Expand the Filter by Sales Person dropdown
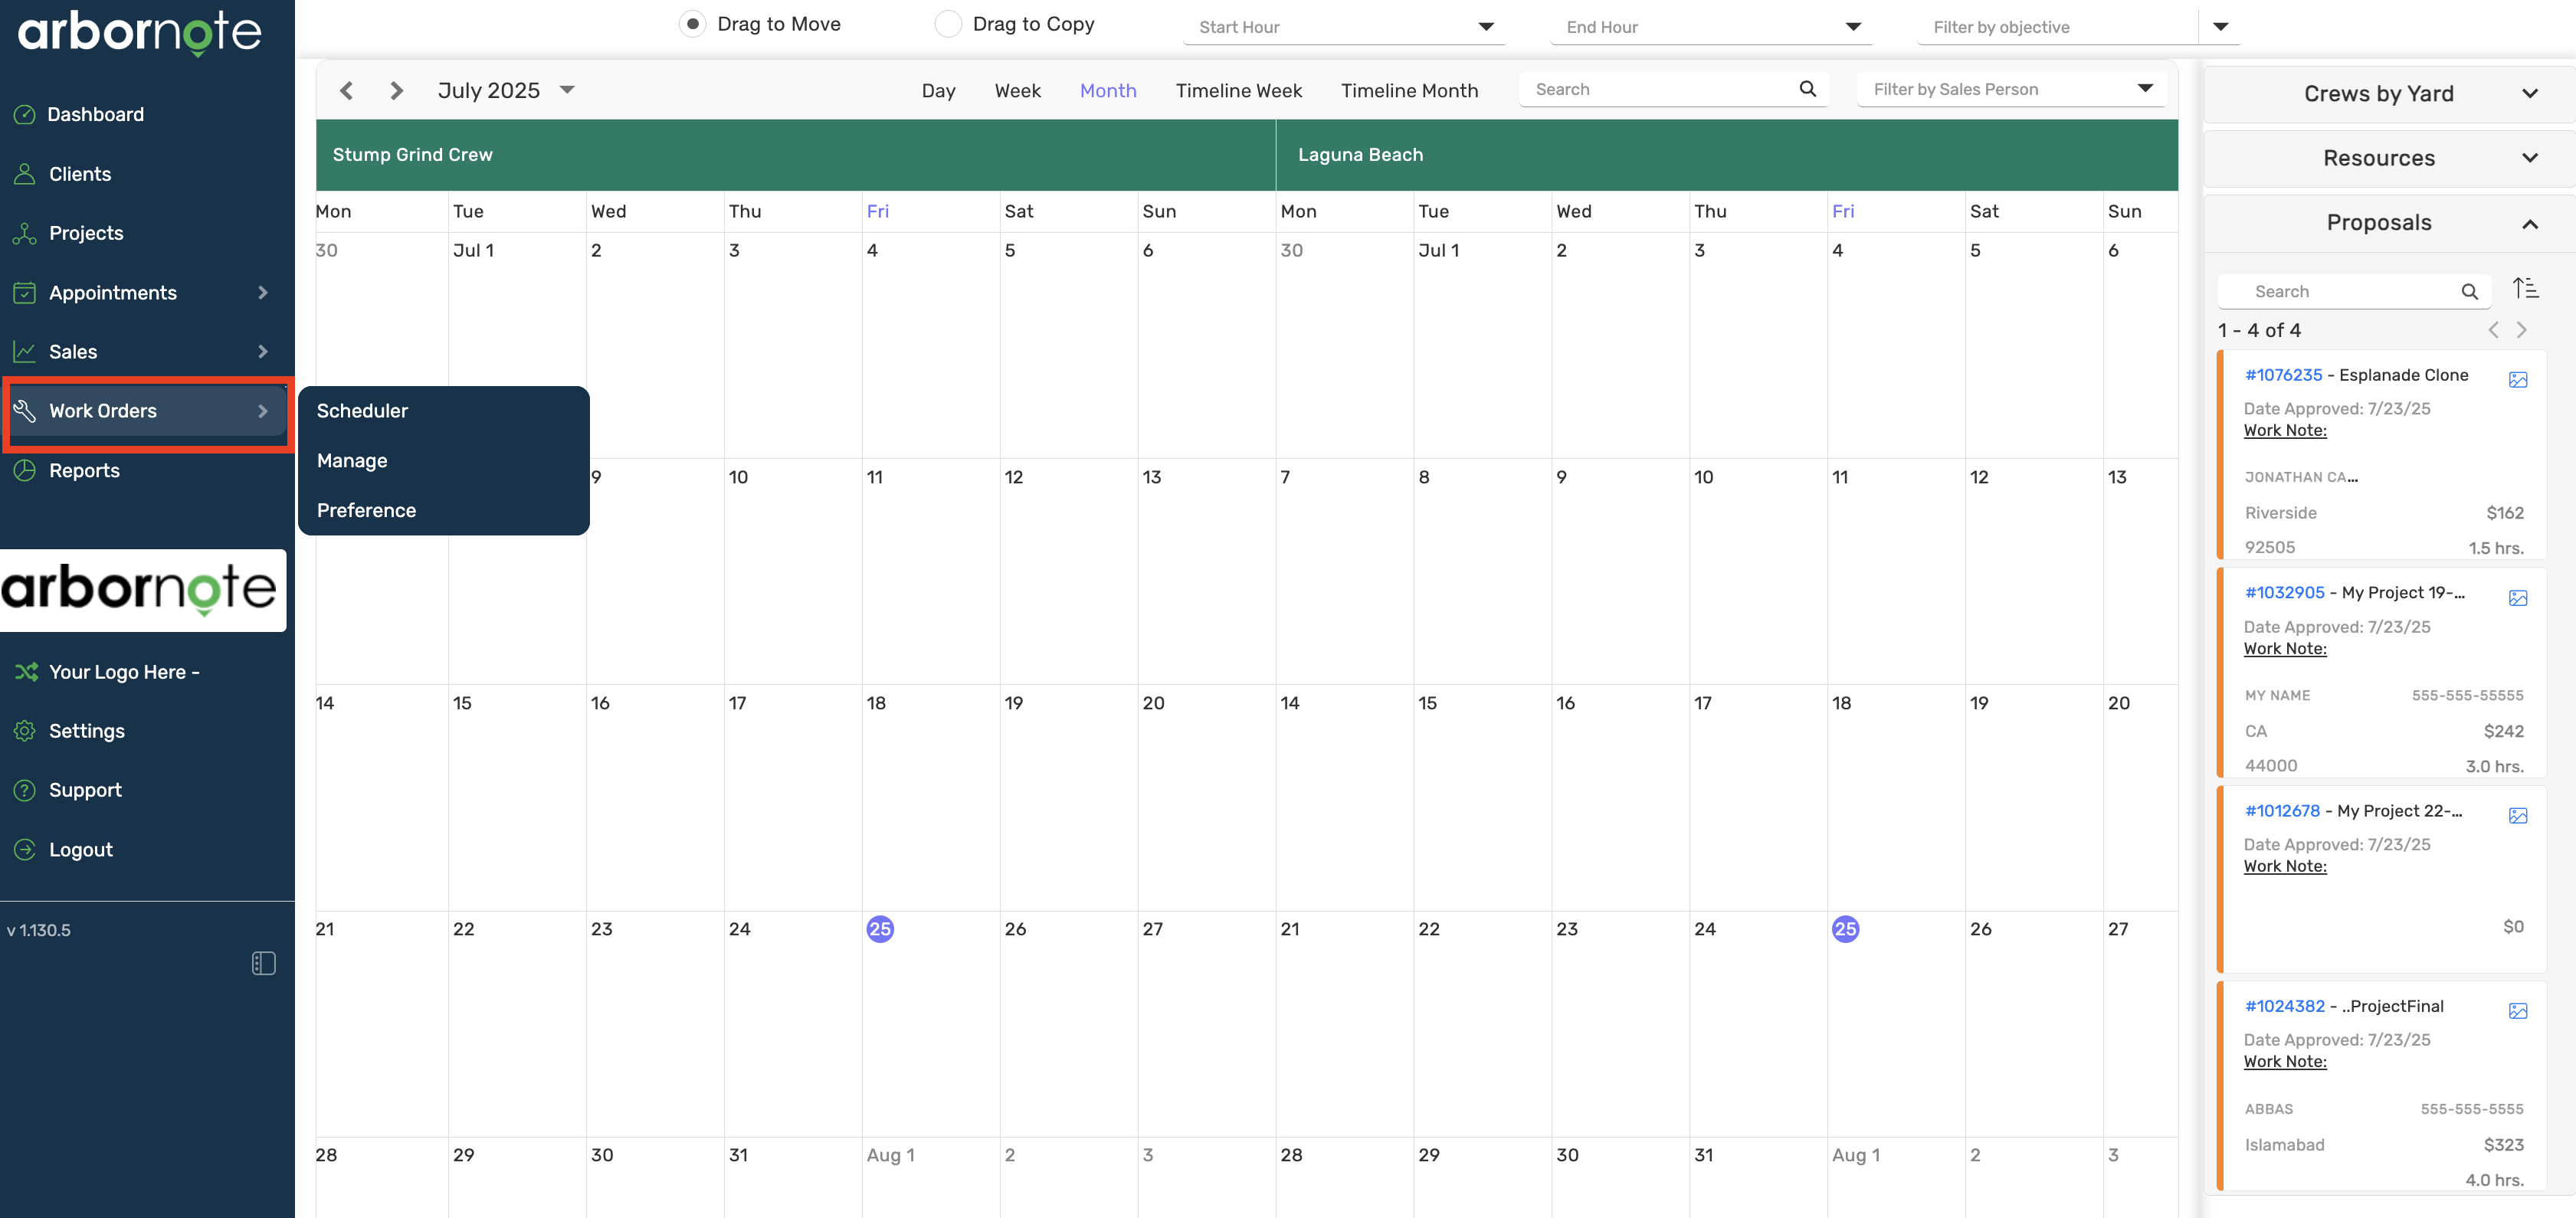This screenshot has height=1218, width=2576. point(2145,89)
